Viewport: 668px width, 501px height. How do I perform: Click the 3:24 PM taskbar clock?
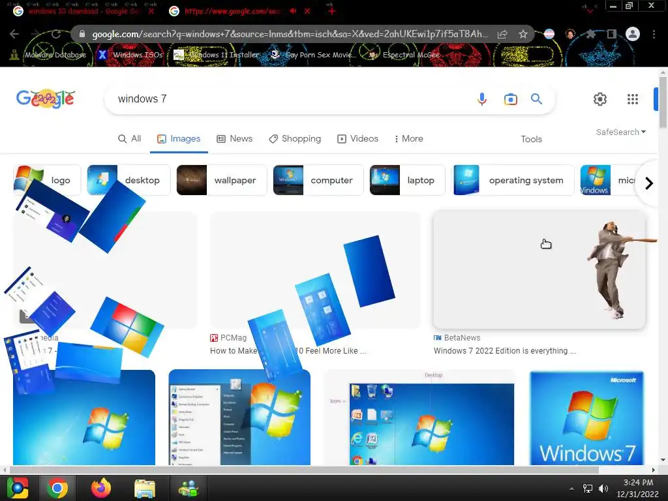point(638,488)
